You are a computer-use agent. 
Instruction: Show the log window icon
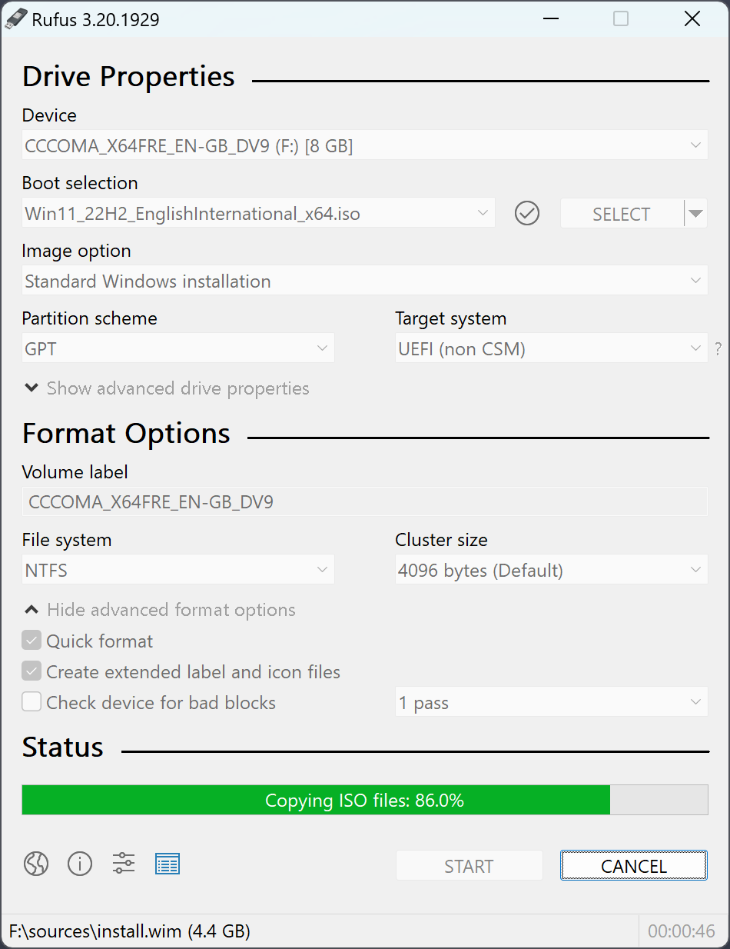click(168, 864)
